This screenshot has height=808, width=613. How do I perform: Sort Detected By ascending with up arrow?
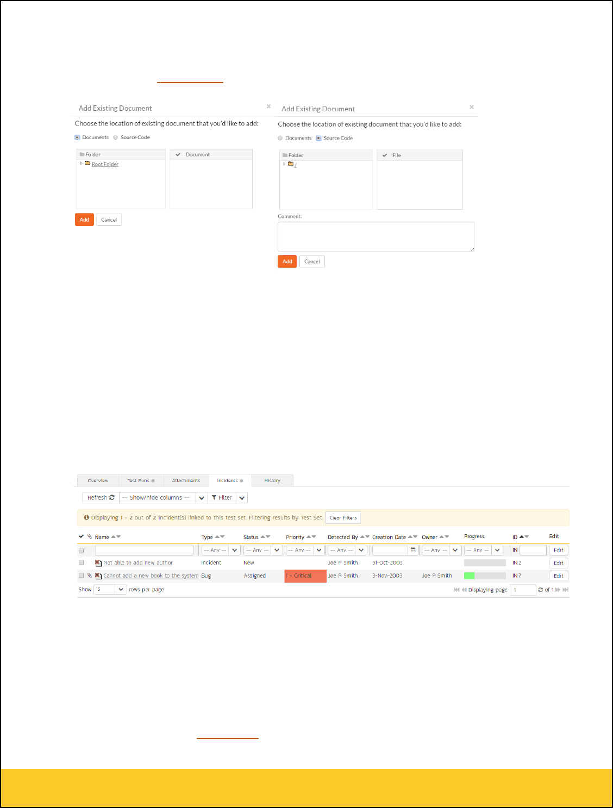[362, 537]
